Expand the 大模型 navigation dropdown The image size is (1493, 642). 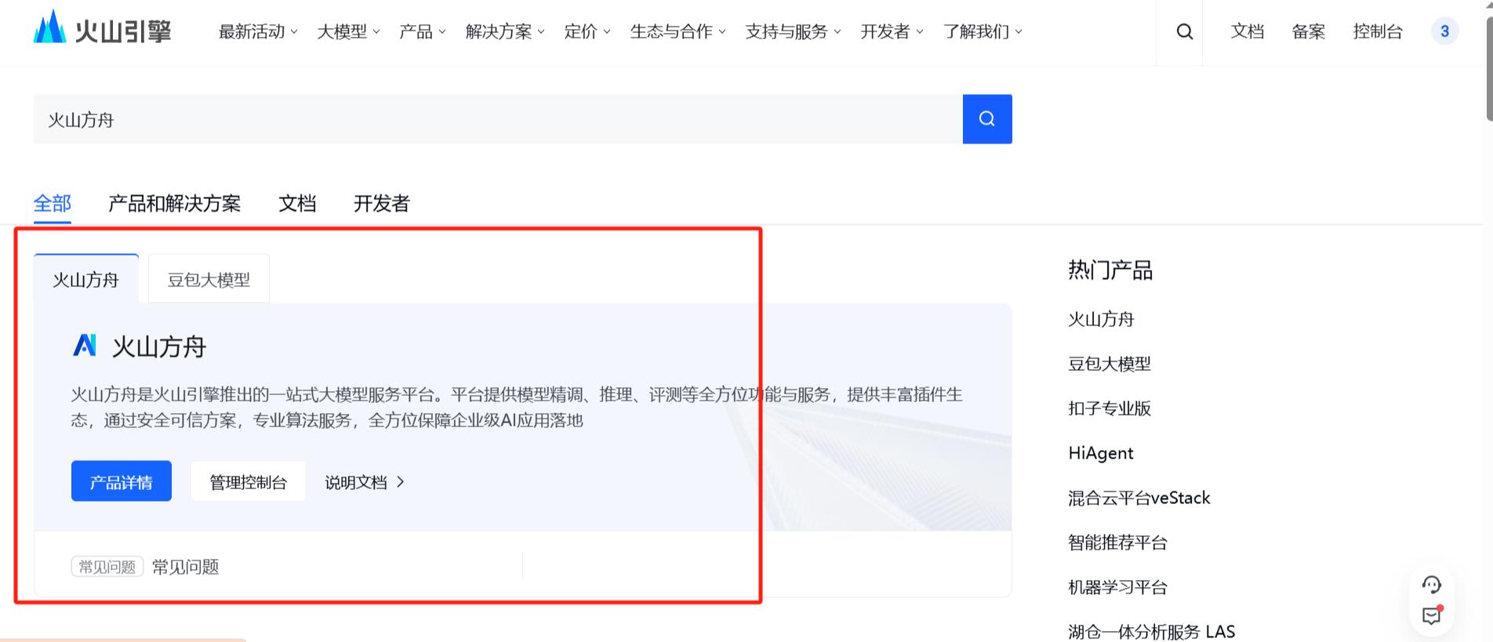348,32
